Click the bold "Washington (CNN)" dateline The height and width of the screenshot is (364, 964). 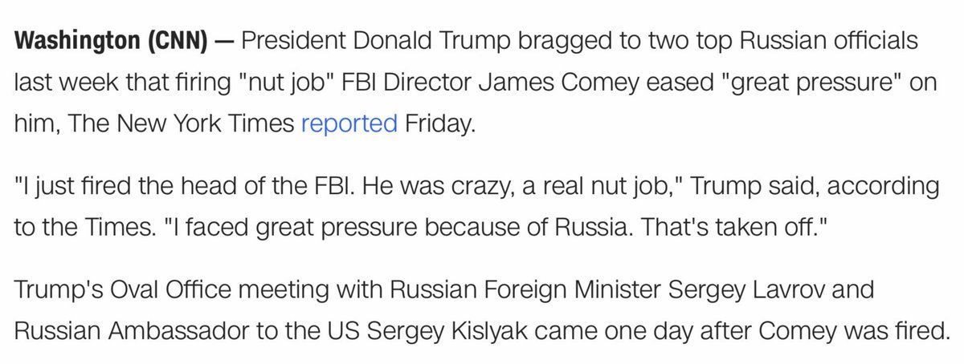point(110,42)
